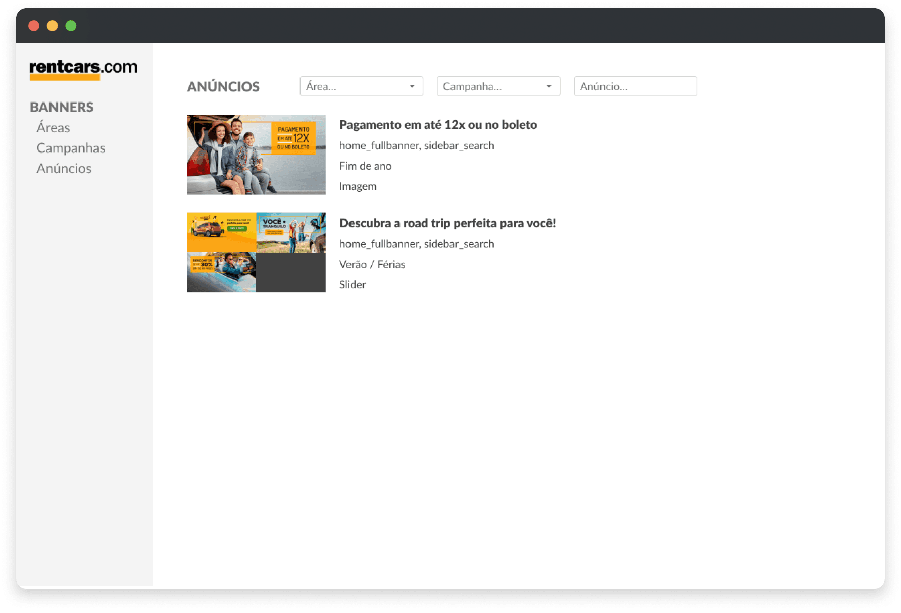Click the ANÚNCIOS page heading
This screenshot has width=901, height=613.
[223, 87]
